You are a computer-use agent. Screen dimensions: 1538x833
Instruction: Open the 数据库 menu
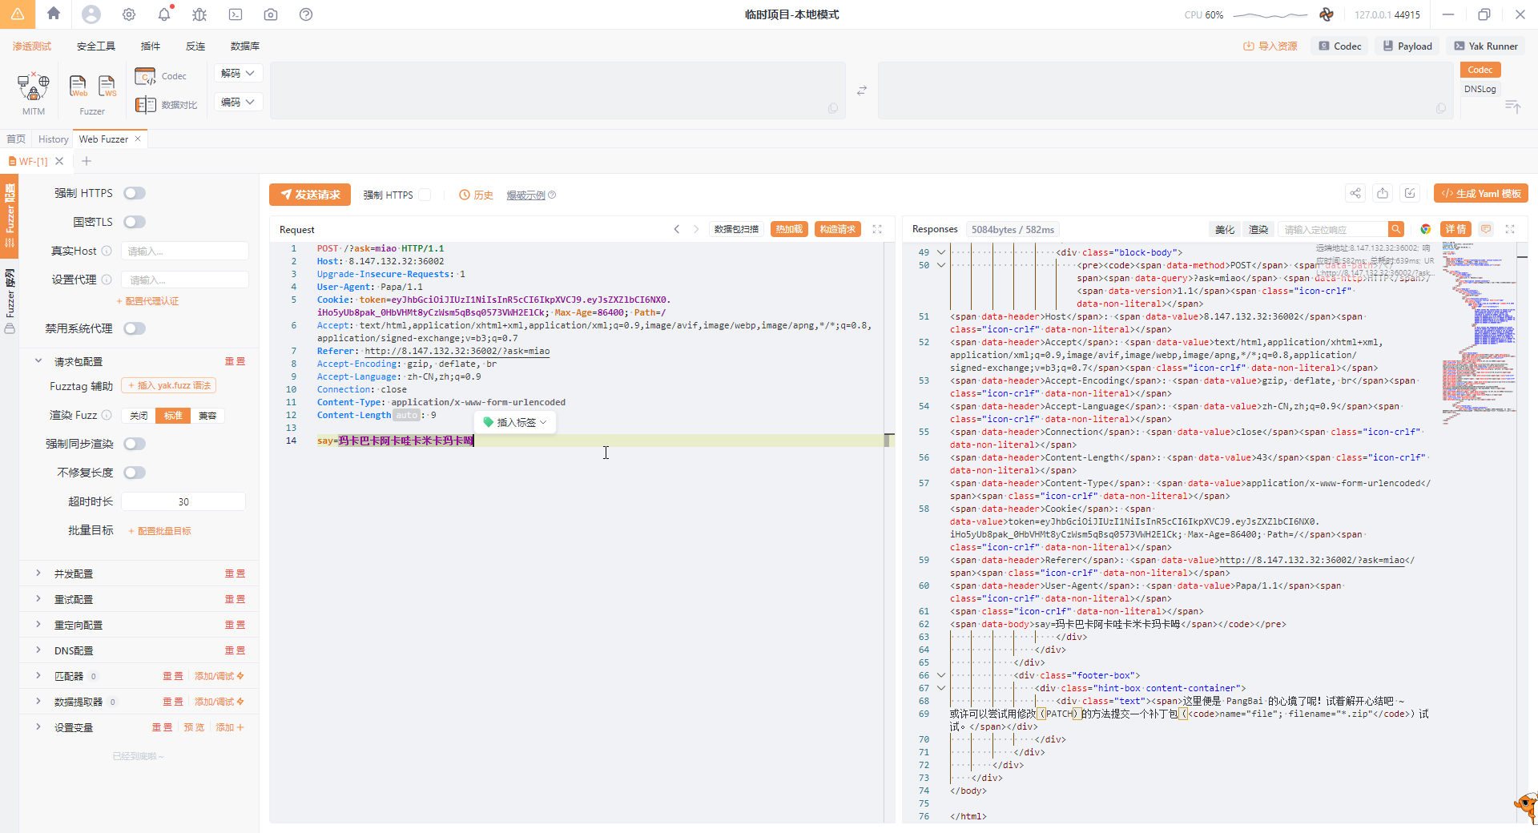point(244,46)
